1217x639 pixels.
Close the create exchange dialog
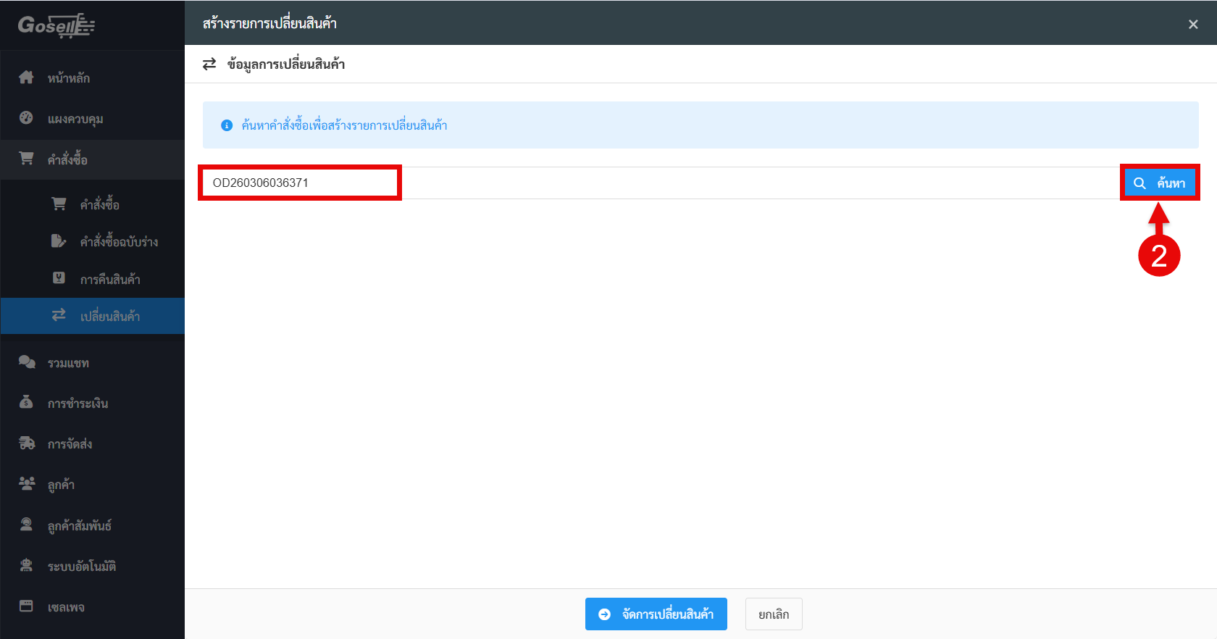tap(1192, 25)
